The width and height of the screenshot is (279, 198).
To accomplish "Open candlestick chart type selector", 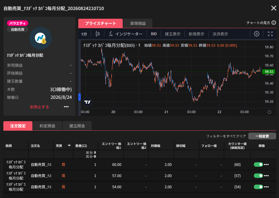I will coord(98,34).
